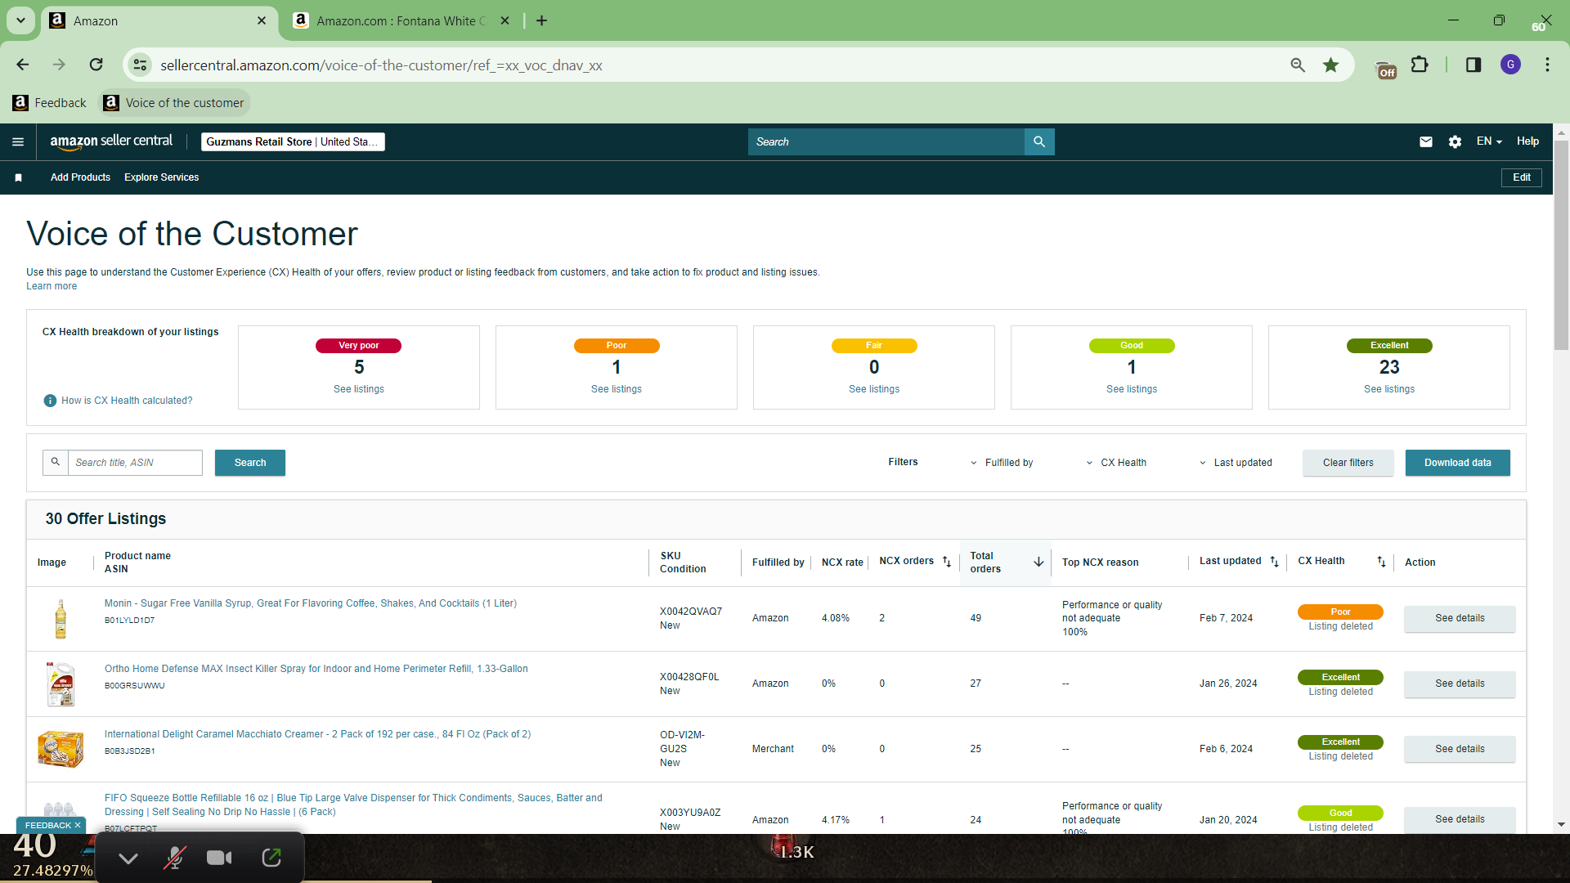Open FIFO Squeeze Bottle product link
Viewport: 1570px width, 883px height.
[353, 805]
